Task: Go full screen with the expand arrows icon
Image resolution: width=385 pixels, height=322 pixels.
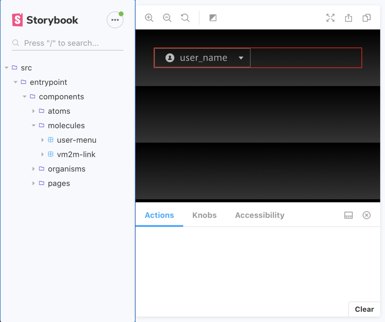Action: [x=330, y=18]
